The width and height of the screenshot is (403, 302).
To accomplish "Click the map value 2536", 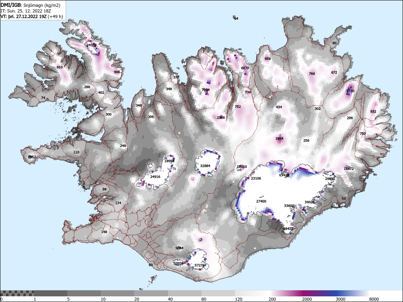I will [221, 118].
